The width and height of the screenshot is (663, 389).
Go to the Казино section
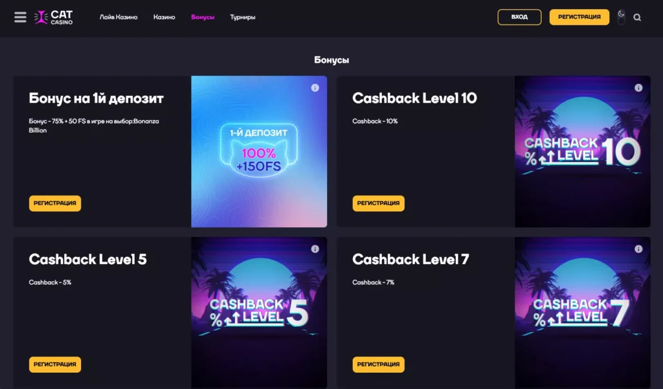pos(164,17)
